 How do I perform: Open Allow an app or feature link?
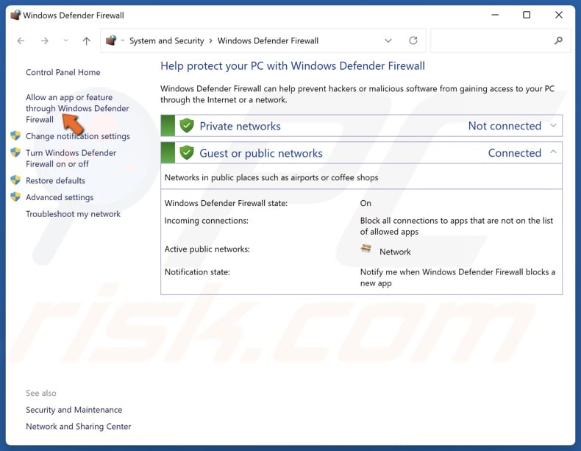pyautogui.click(x=77, y=108)
